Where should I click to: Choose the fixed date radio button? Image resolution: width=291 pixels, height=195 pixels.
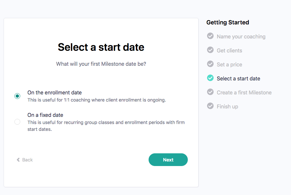(x=17, y=122)
